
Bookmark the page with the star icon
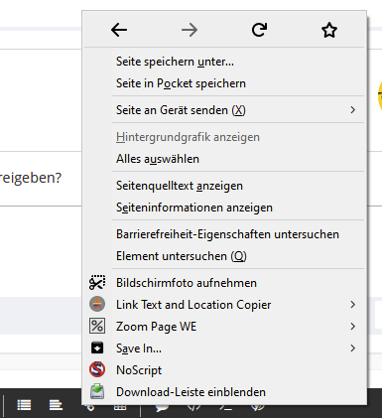point(329,30)
